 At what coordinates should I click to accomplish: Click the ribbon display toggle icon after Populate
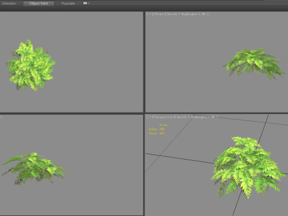(85, 3)
